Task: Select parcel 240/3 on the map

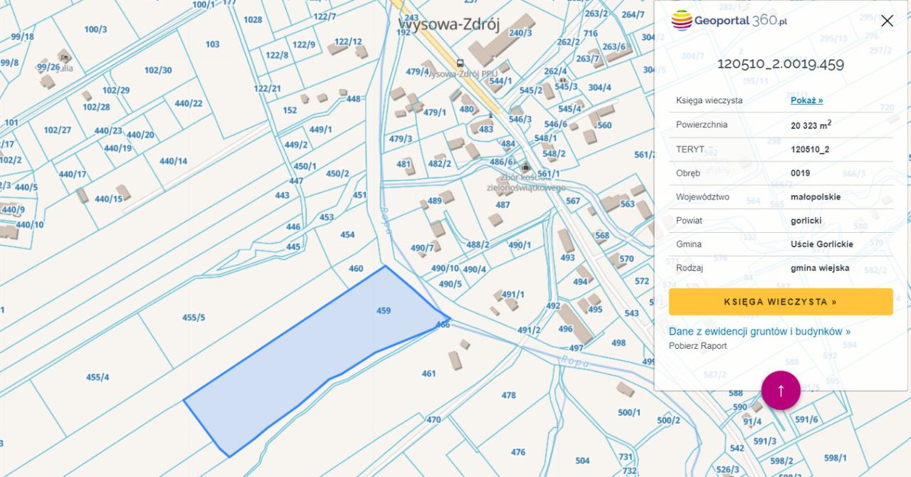Action: click(x=520, y=32)
